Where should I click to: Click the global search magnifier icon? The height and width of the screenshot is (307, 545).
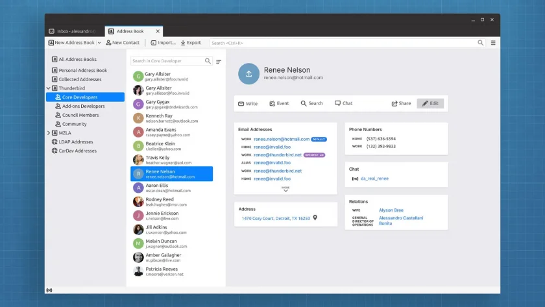coord(480,43)
